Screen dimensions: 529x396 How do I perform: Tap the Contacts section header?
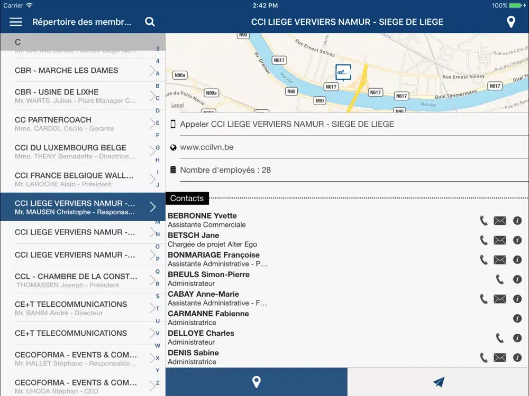pos(187,199)
